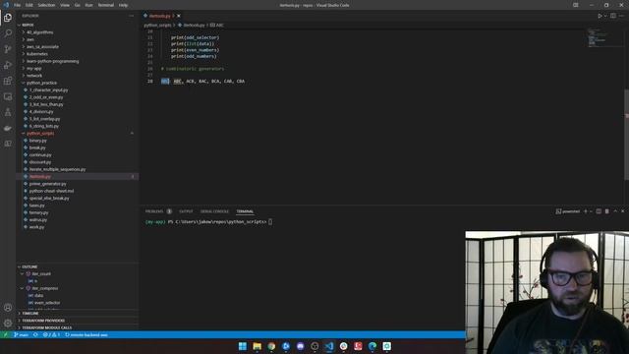Open the Terminal menu
This screenshot has height=354, width=629.
click(106, 5)
